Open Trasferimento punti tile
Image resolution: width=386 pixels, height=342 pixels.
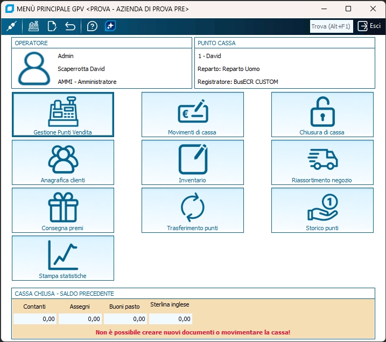click(192, 210)
